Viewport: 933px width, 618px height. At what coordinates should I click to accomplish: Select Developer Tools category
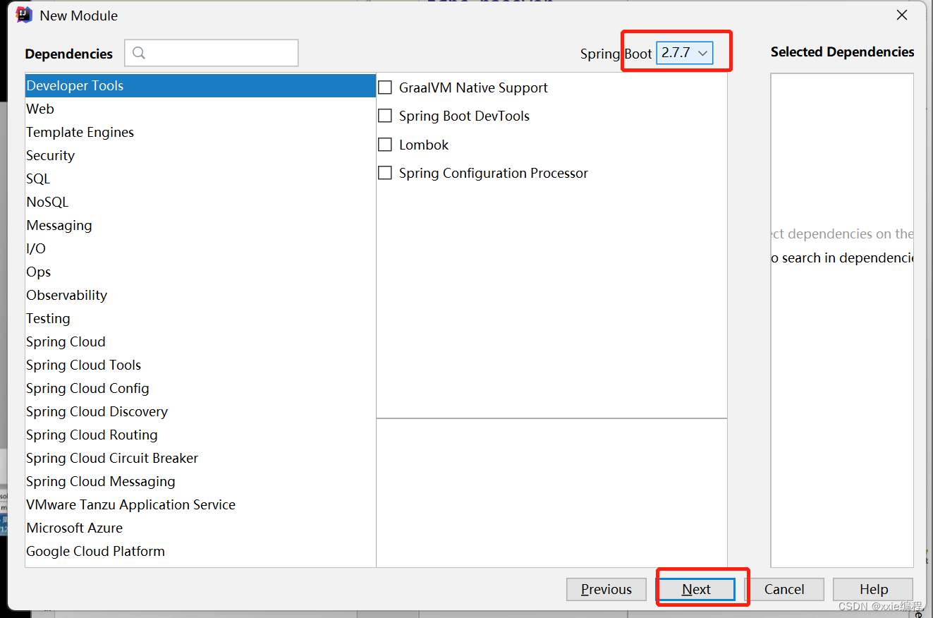(x=200, y=85)
